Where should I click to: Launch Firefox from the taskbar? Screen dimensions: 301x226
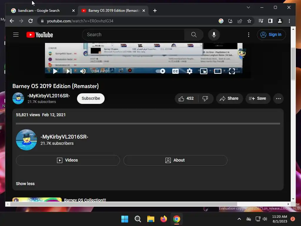pos(163,219)
